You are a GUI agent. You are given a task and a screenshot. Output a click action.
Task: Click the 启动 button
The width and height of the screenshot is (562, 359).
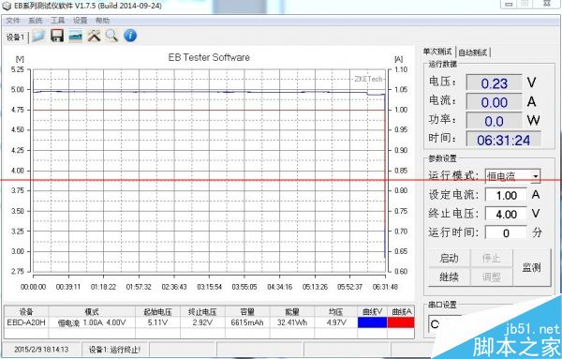coord(449,258)
